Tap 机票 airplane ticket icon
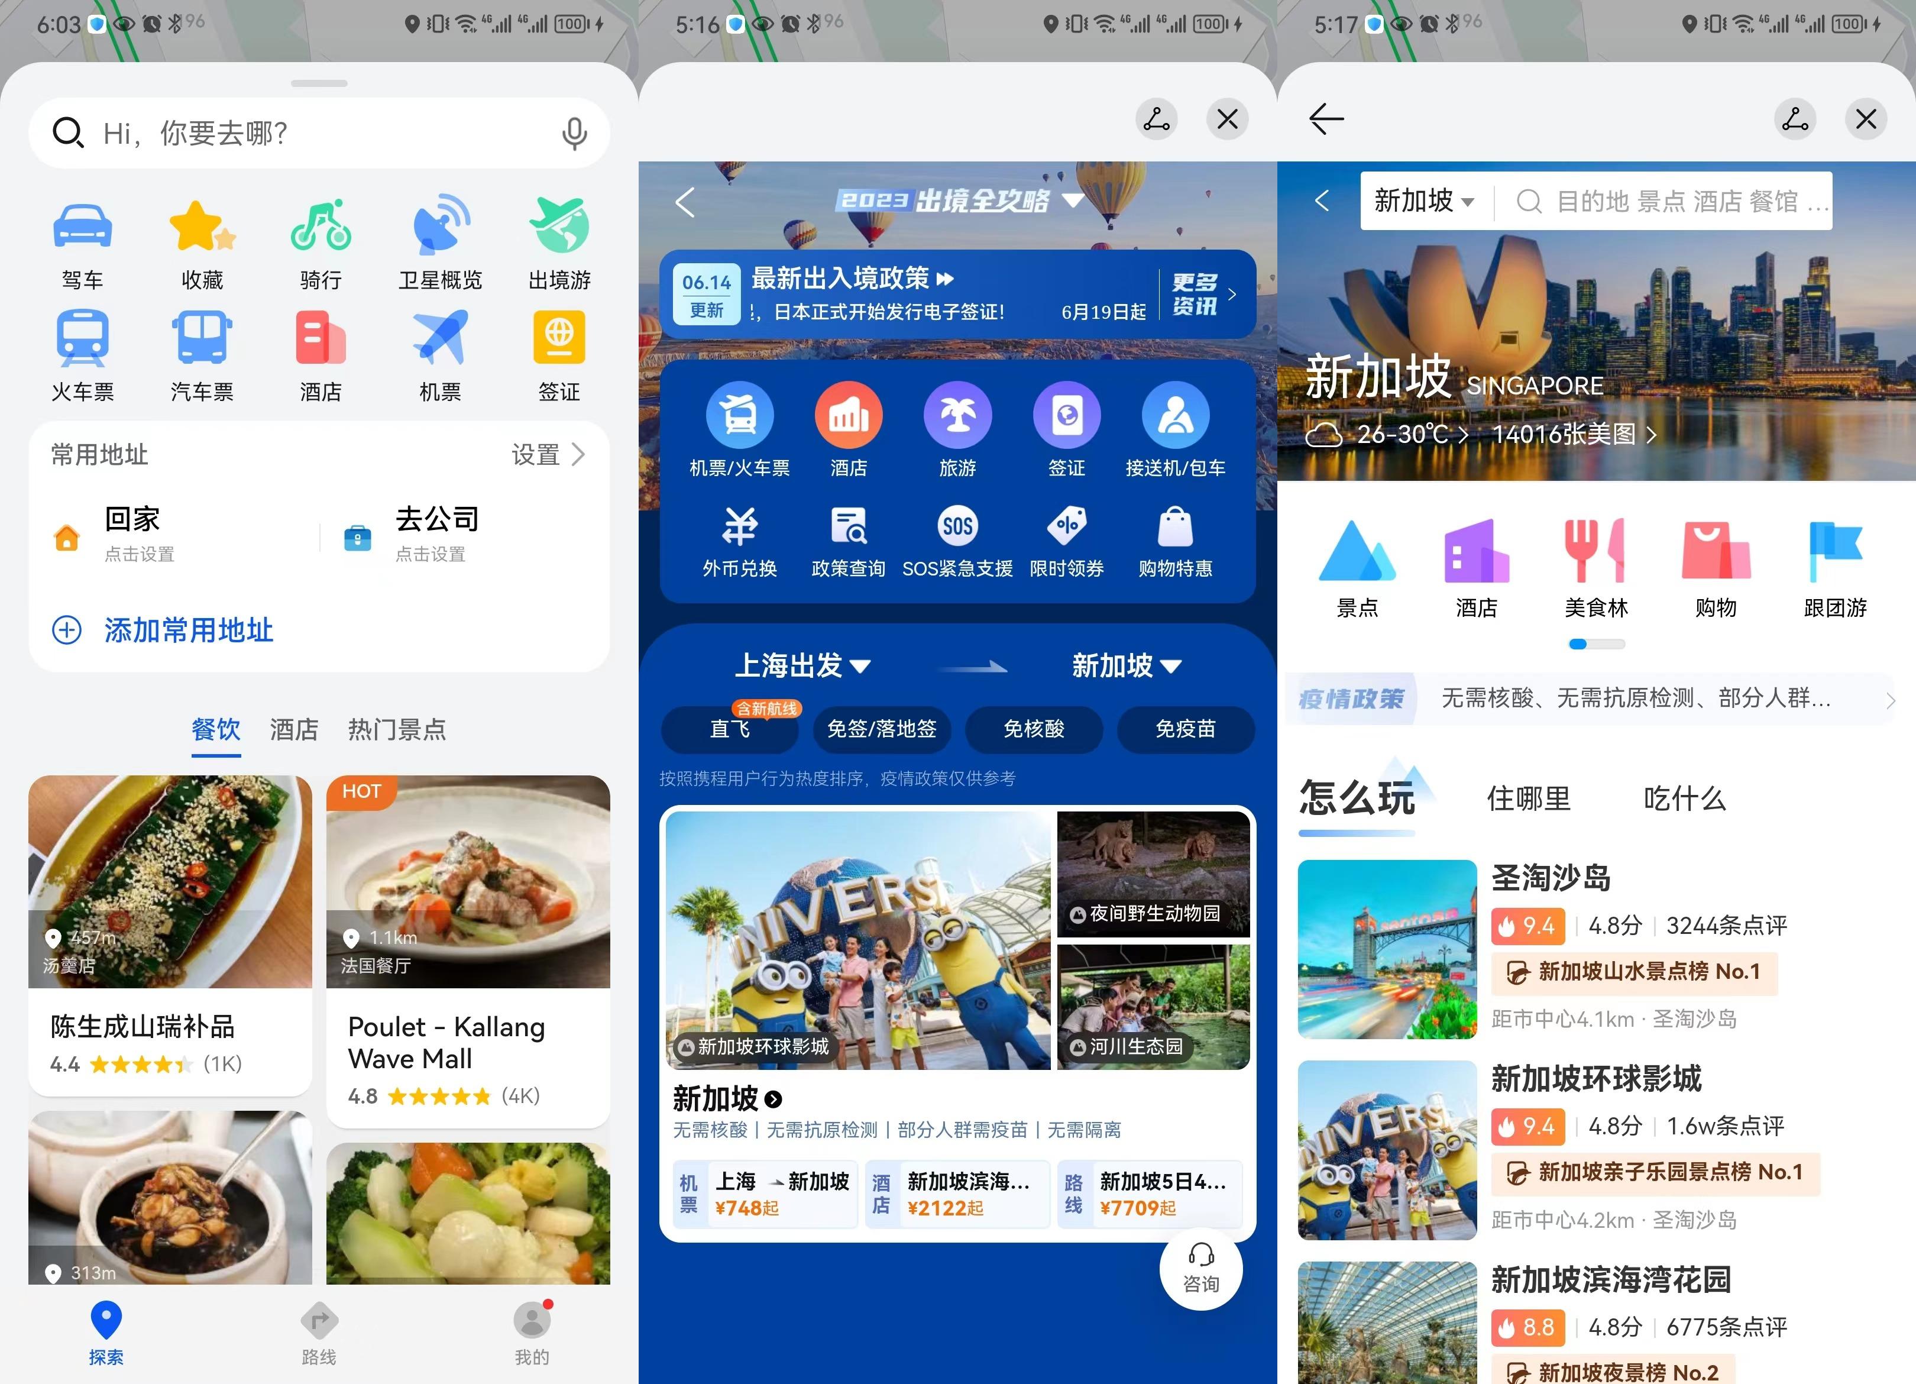This screenshot has height=1384, width=1916. click(440, 338)
